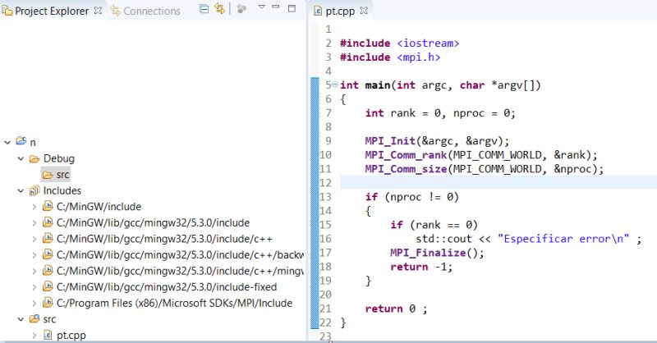This screenshot has width=657, height=343.
Task: Select the include/c++/backw path entry
Action: [180, 255]
